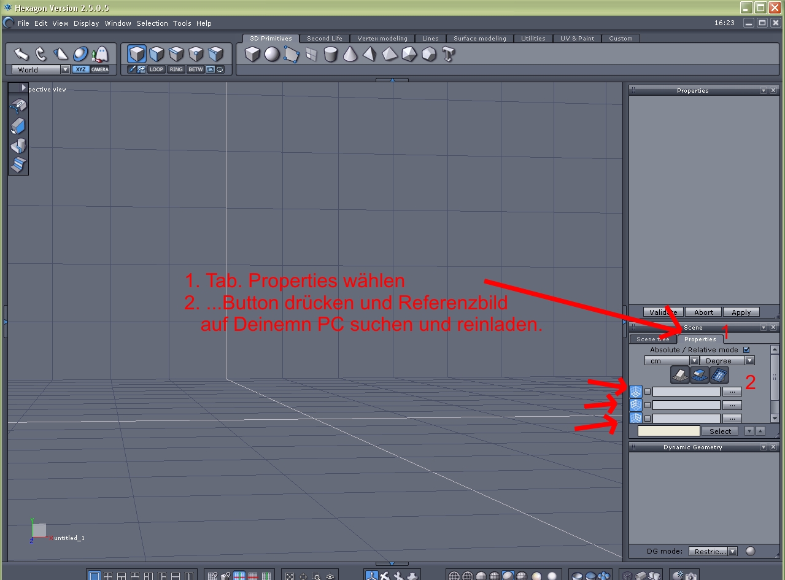Screen dimensions: 785x580
Task: Activate the rotate manipulator tool
Action: pyautogui.click(x=41, y=54)
